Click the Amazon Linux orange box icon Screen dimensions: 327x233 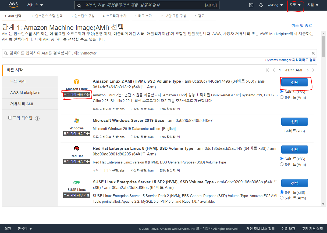pyautogui.click(x=77, y=82)
